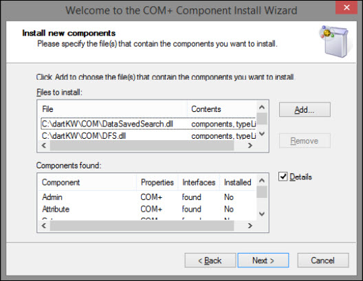Click left arrow of Components horizontal scrollbar

pos(44,225)
